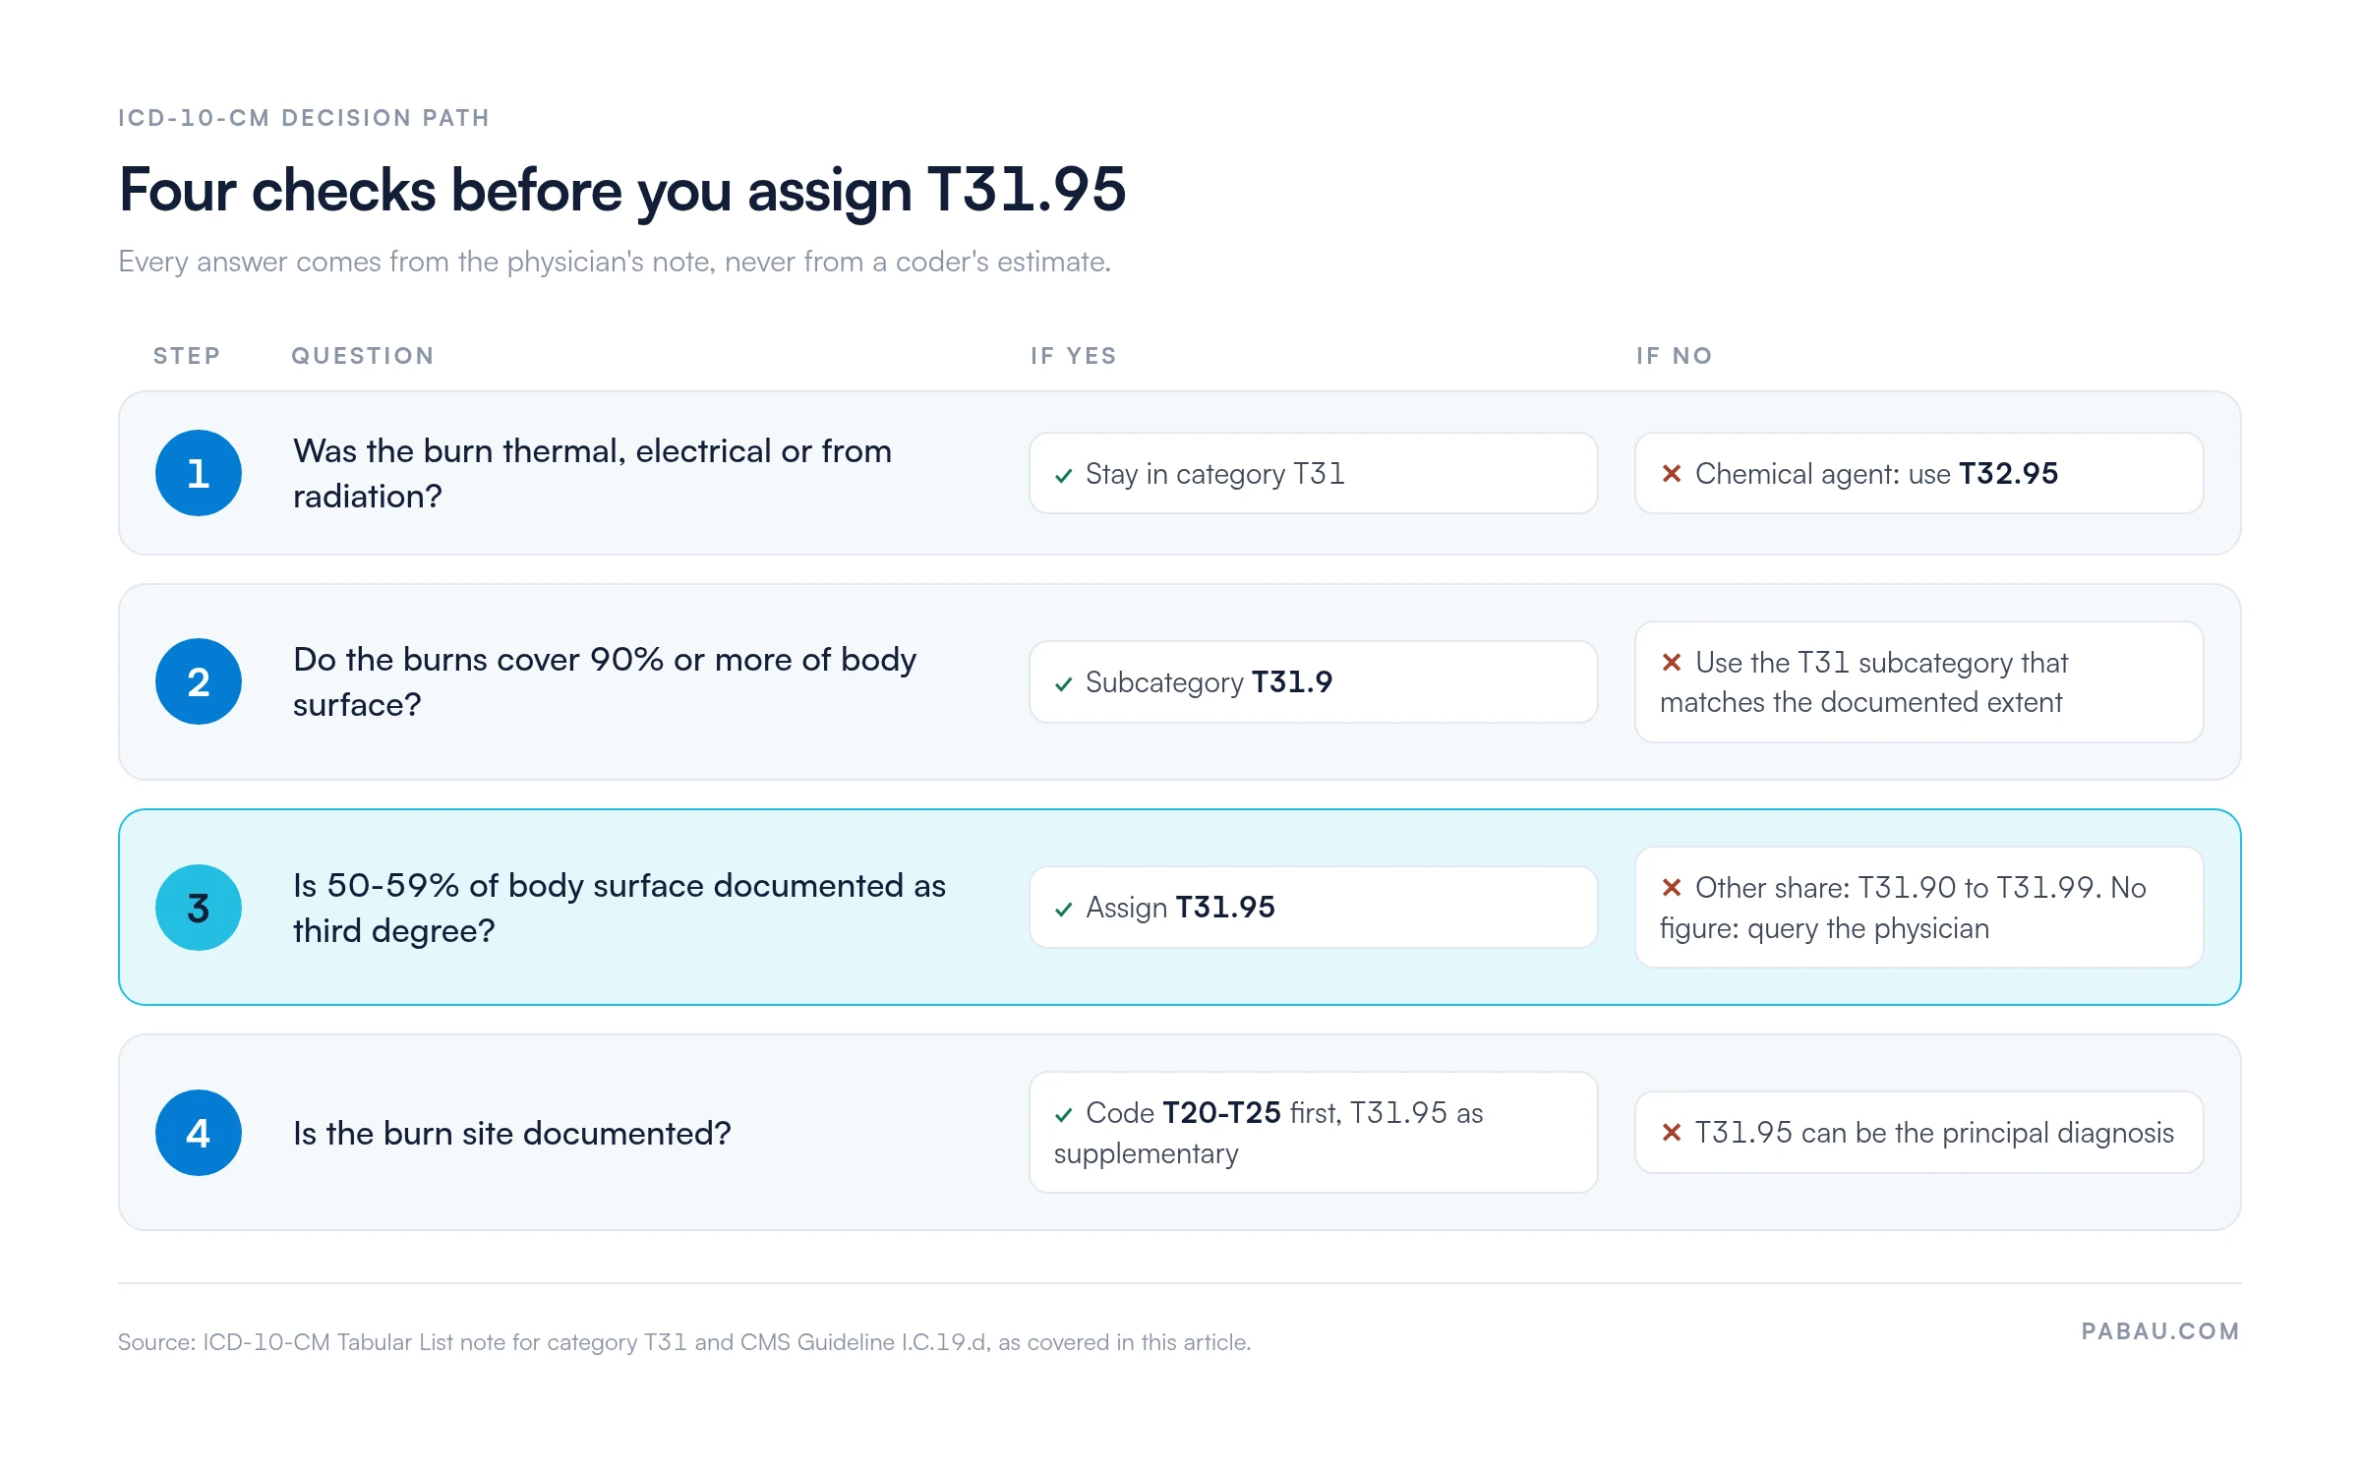Click the PABAU.COM label
This screenshot has height=1473, width=2360.
pyautogui.click(x=2160, y=1331)
